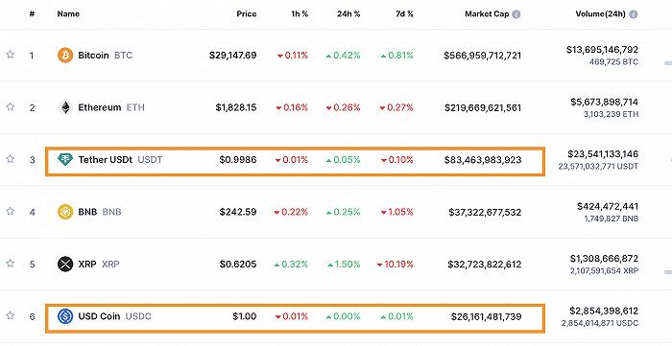Click the Tether USDt green logo icon

point(65,159)
